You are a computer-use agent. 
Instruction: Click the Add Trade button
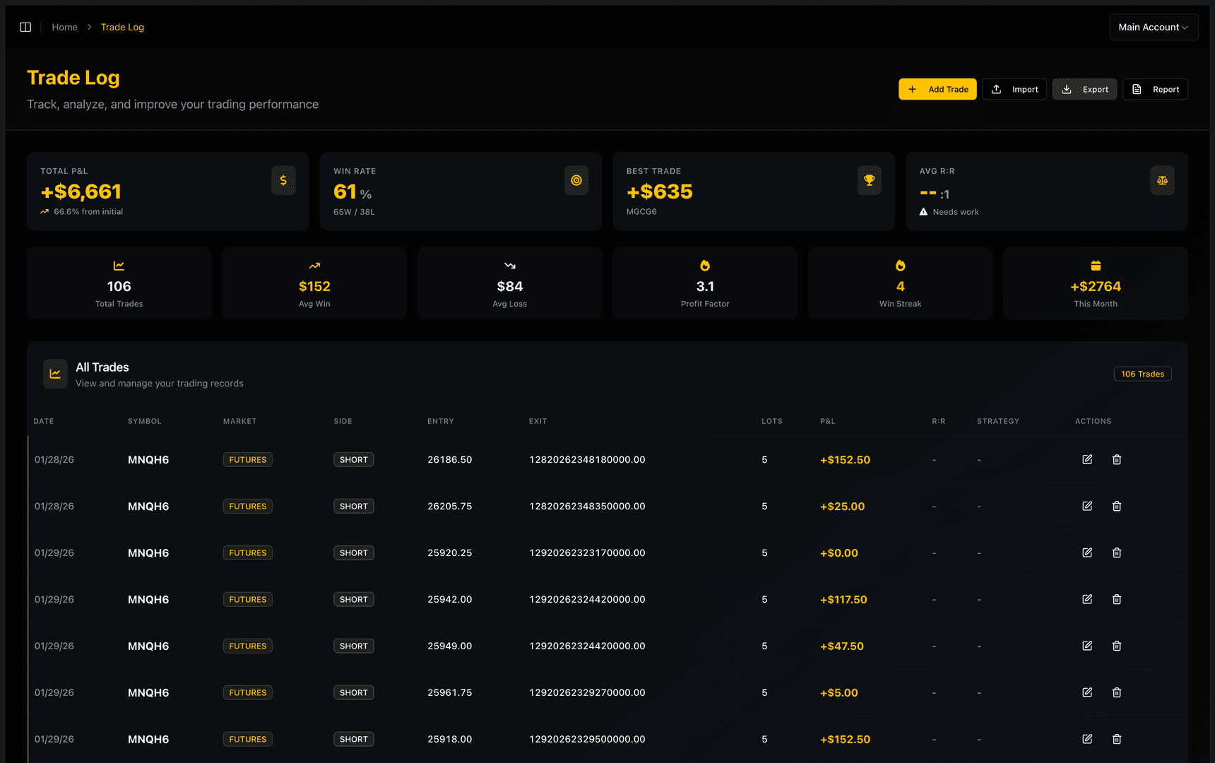click(937, 89)
